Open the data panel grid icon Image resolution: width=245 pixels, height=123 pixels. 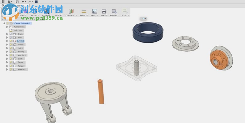pyautogui.click(x=3, y=2)
